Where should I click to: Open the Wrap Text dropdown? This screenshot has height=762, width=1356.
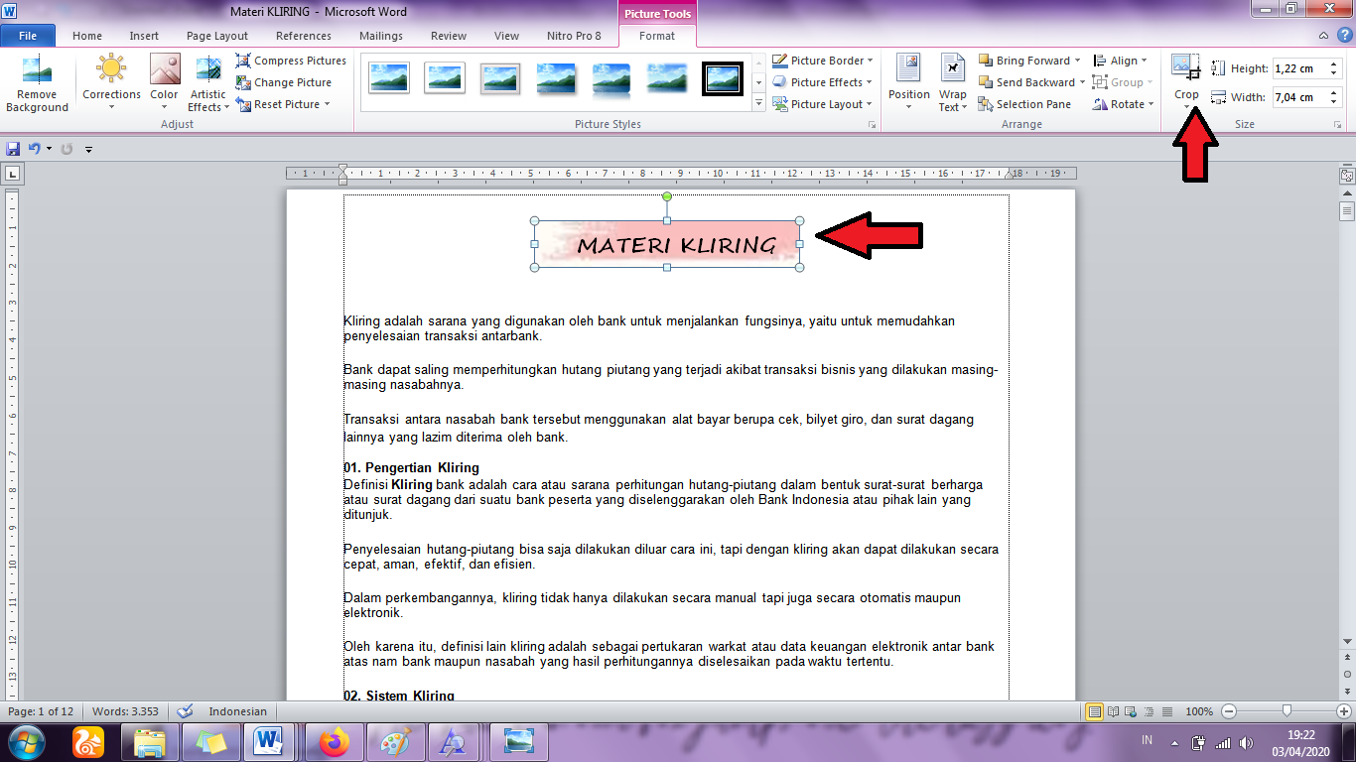951,81
